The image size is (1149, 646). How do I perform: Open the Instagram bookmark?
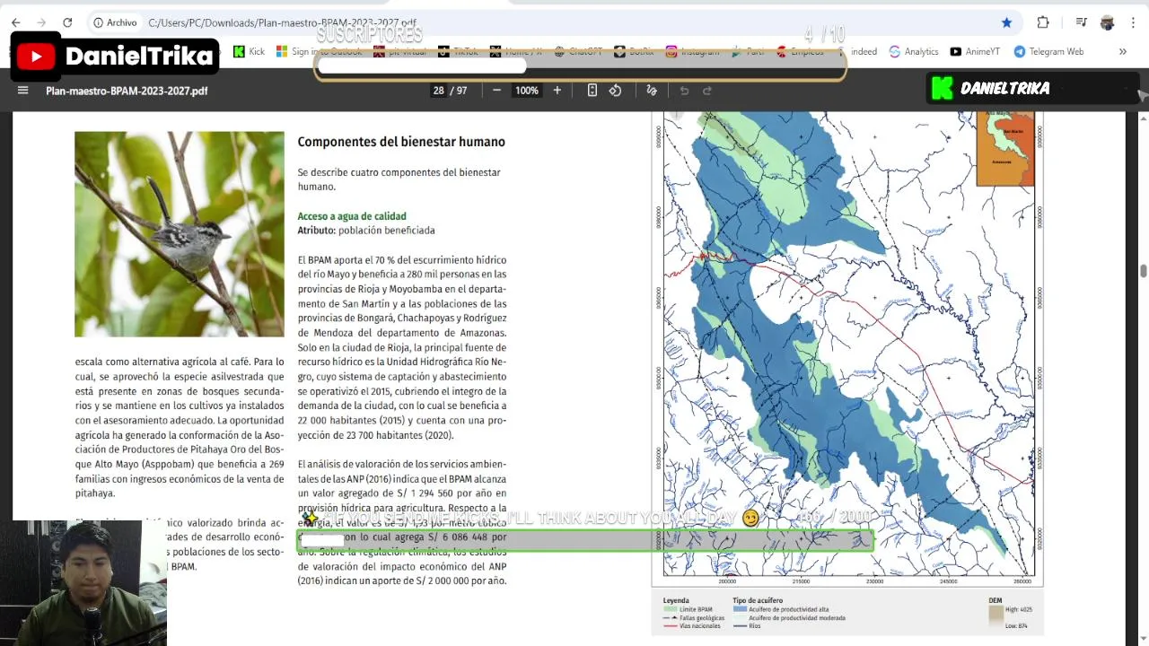click(x=692, y=52)
